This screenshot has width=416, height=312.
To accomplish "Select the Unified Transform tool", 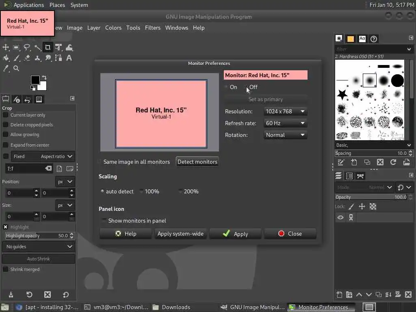I will (58, 48).
